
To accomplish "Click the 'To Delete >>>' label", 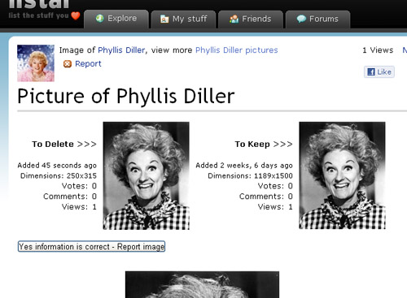I will [64, 145].
